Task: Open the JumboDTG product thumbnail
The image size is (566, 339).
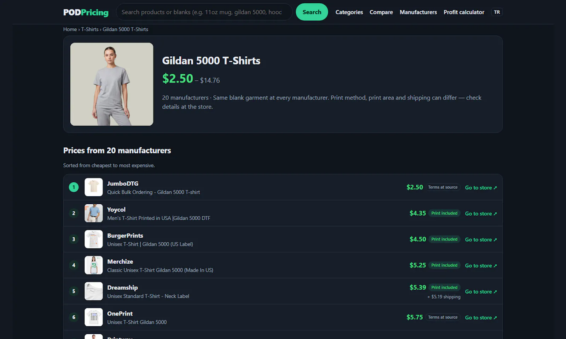Action: pyautogui.click(x=94, y=187)
